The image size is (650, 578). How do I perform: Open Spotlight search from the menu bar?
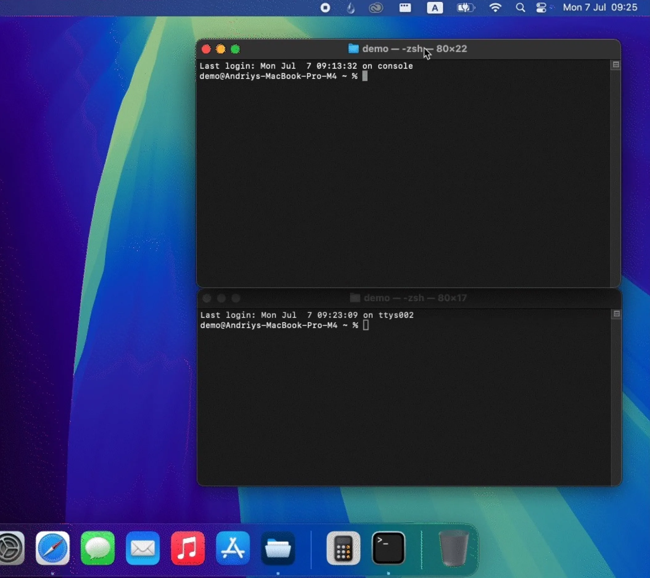click(x=520, y=8)
